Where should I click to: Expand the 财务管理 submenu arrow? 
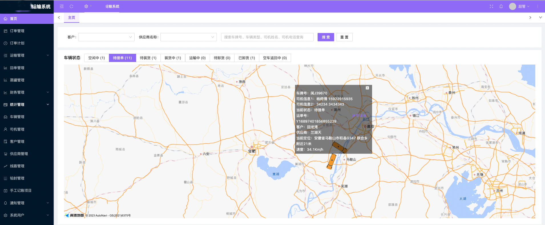pyautogui.click(x=48, y=92)
